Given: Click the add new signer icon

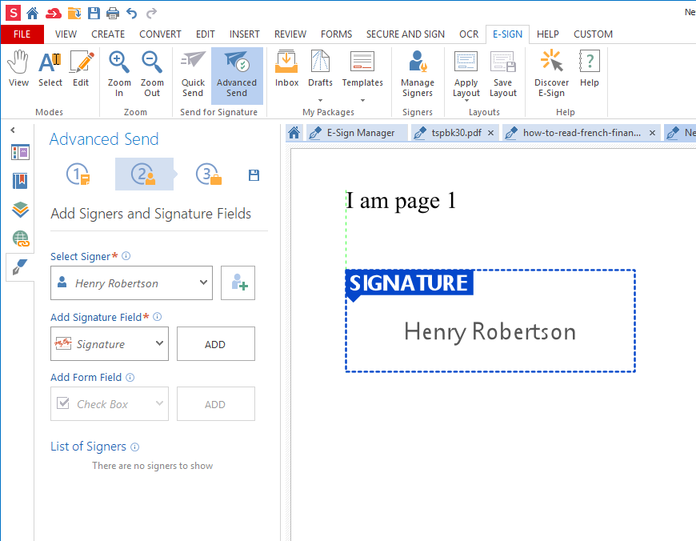Looking at the screenshot, I should [x=238, y=283].
